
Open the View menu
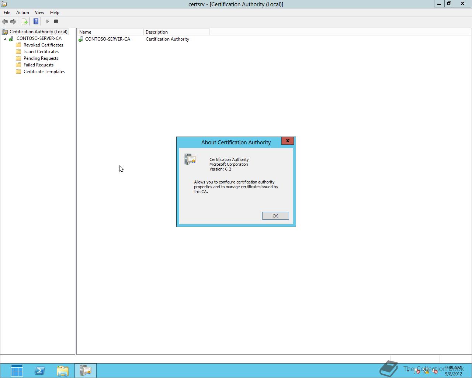39,13
